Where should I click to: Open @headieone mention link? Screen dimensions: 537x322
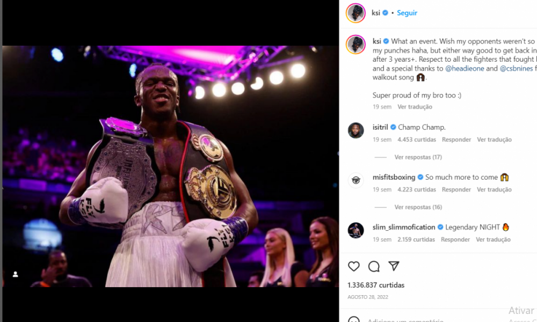[x=465, y=69]
